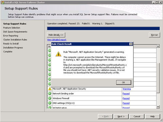Click OK in the Rule Check Result dialog

coord(124,82)
